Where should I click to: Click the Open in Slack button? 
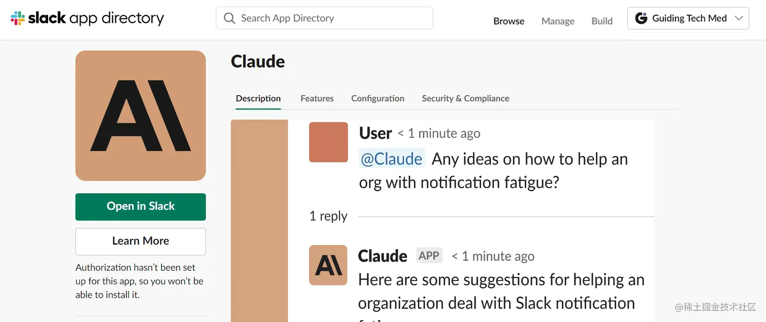coord(140,207)
